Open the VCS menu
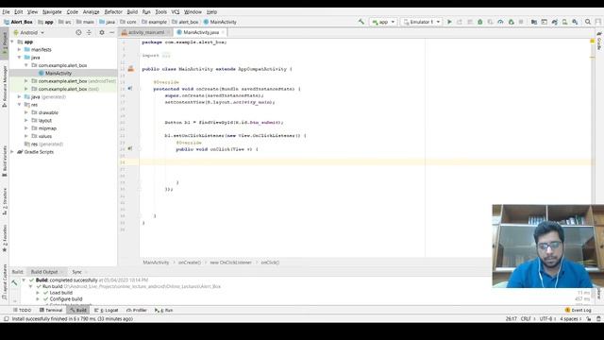Screen dimensions: 604x340 click(176, 12)
